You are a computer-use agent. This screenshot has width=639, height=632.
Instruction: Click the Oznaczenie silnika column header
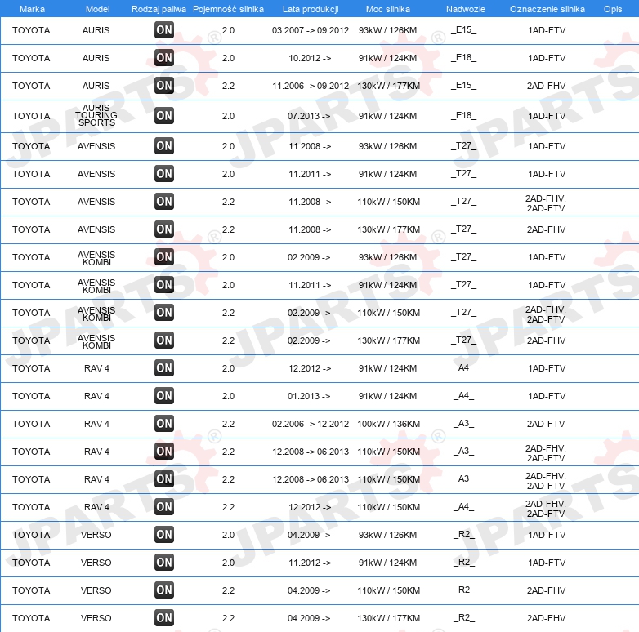pos(547,9)
